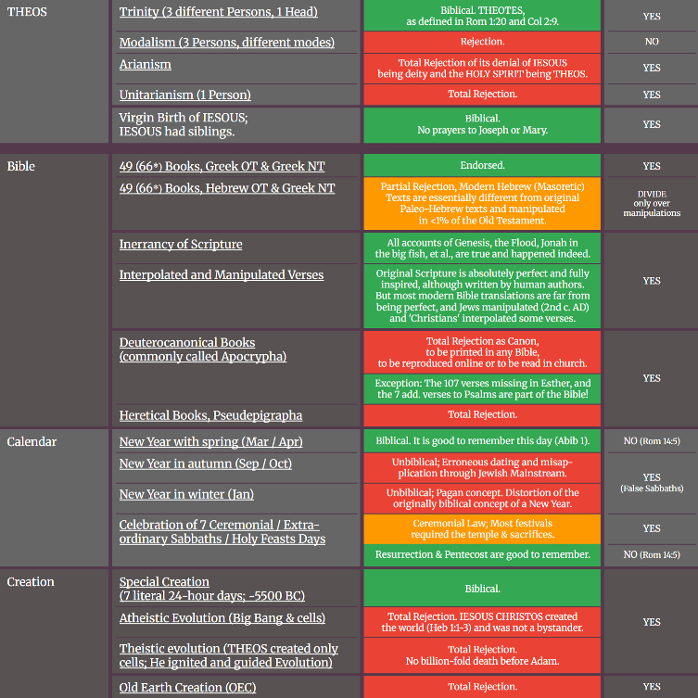Click the orange 'Partial Rejection' cell
The image size is (698, 698).
tap(482, 203)
